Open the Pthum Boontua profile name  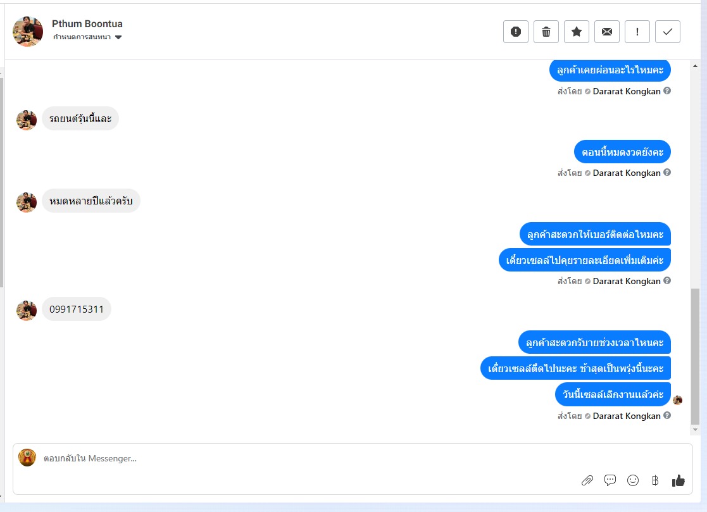[x=87, y=24]
